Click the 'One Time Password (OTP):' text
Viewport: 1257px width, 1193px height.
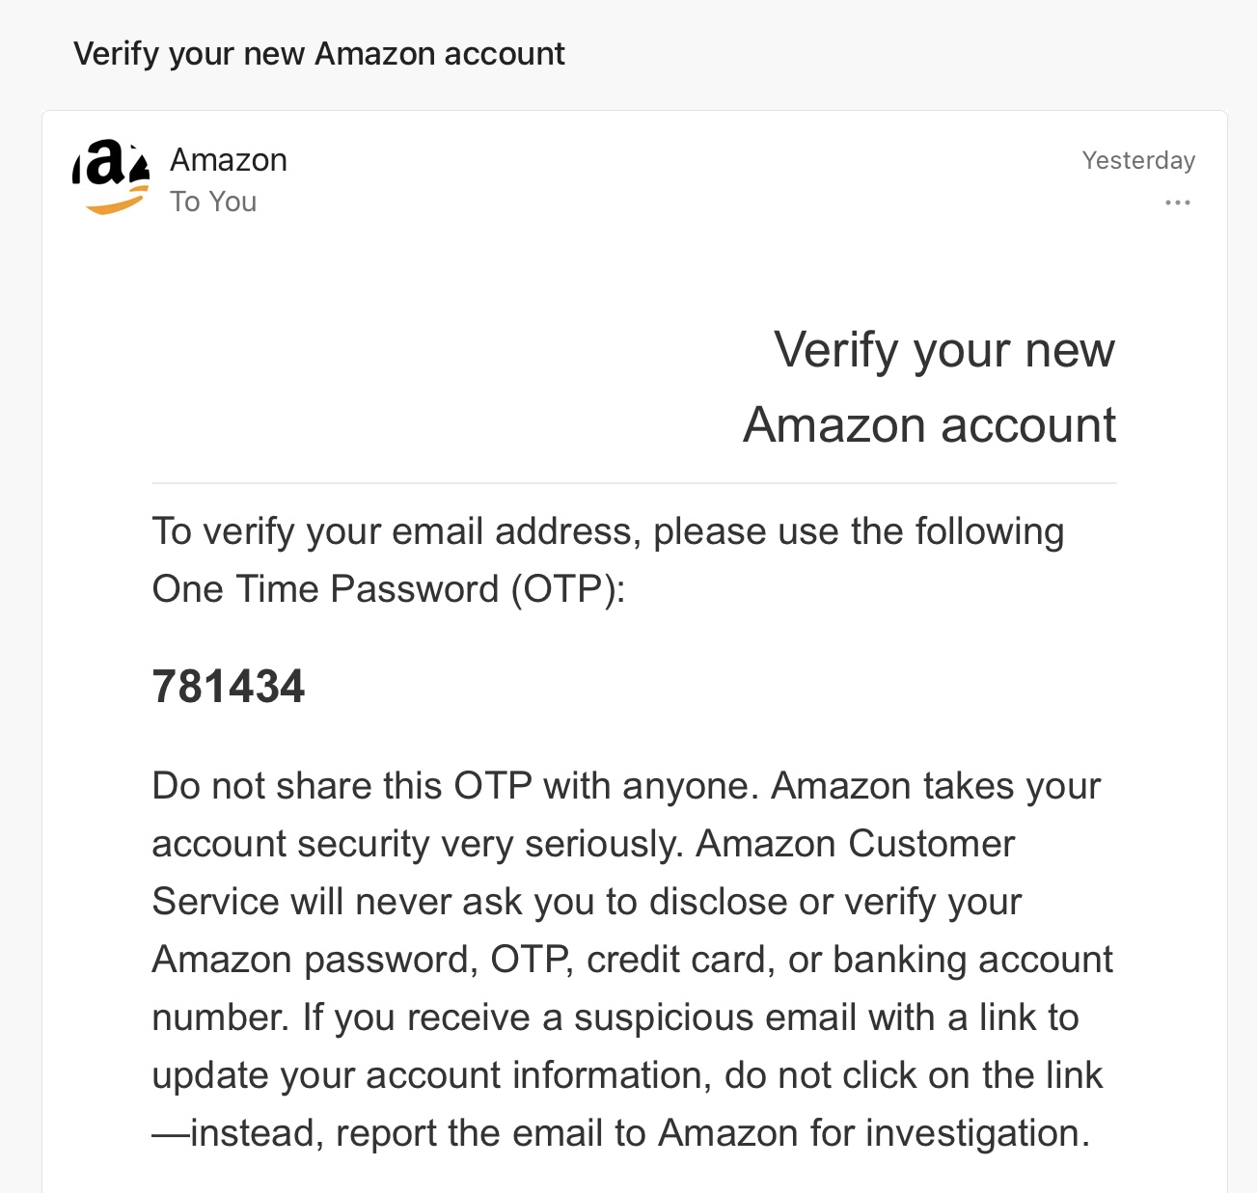coord(389,589)
